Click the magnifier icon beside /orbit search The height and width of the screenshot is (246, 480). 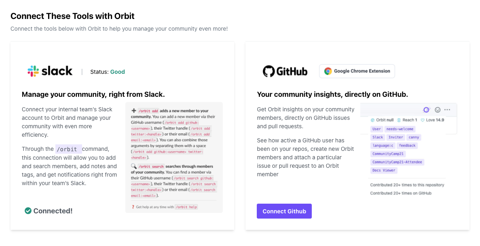tap(134, 166)
